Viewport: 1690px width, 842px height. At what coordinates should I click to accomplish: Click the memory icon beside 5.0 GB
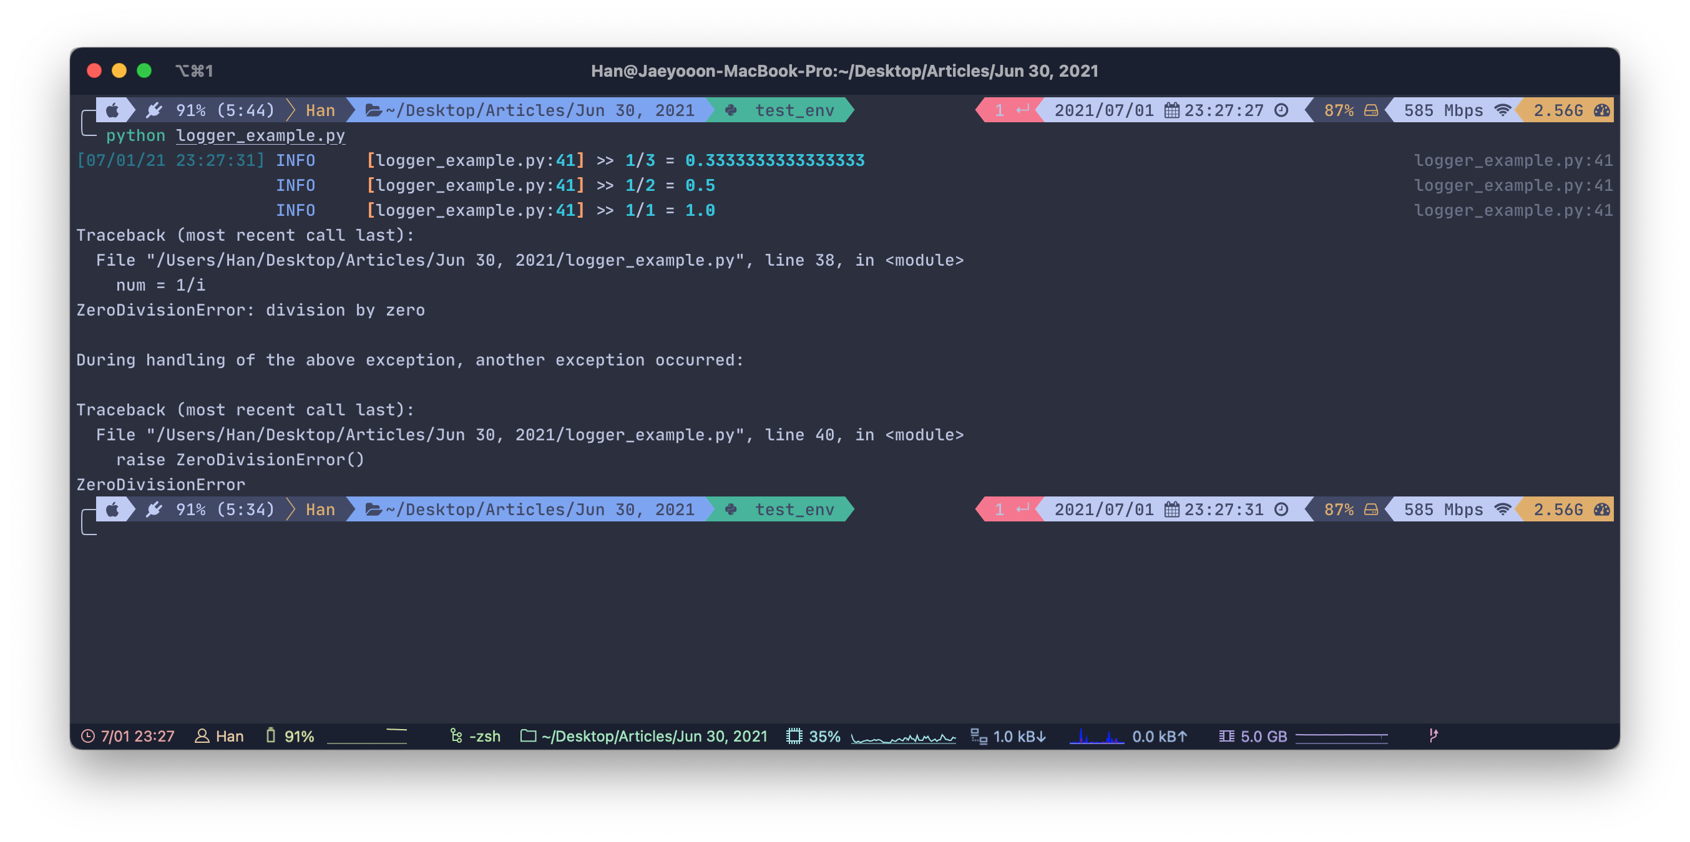click(x=1226, y=736)
